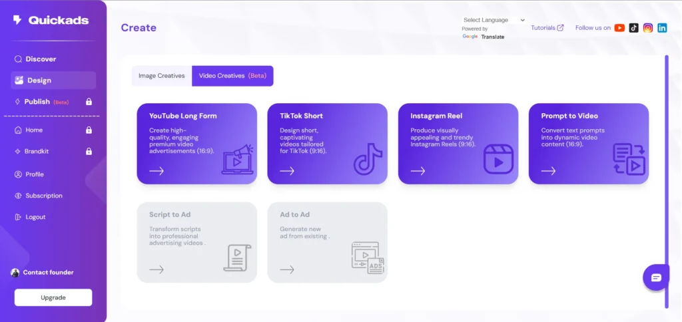Screen dimensions: 682x322
Task: Open the chat support bubble
Action: tap(656, 277)
